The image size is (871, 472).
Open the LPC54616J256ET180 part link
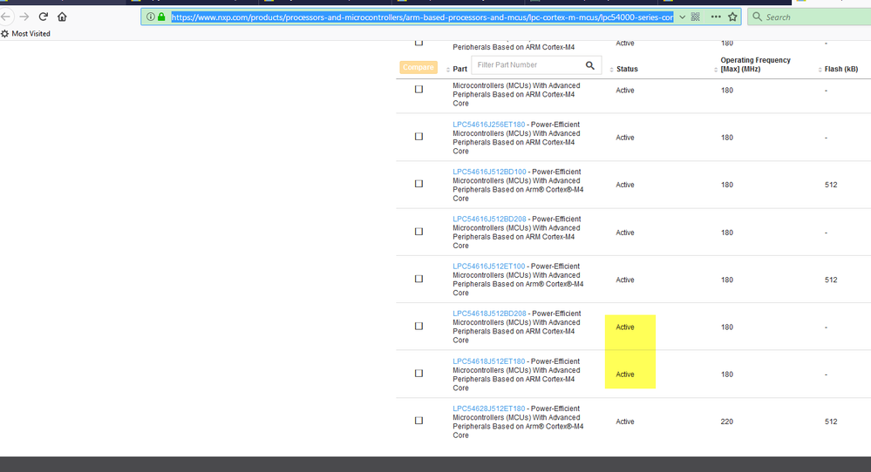point(489,125)
